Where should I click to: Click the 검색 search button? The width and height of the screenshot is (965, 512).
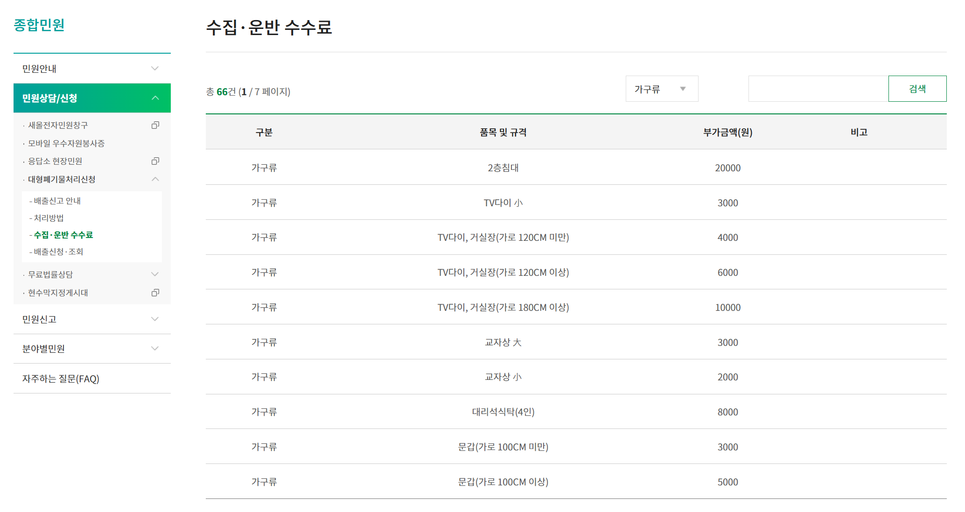(917, 89)
